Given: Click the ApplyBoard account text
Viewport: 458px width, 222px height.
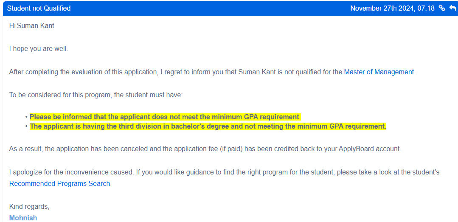Looking at the screenshot, I should coord(370,149).
